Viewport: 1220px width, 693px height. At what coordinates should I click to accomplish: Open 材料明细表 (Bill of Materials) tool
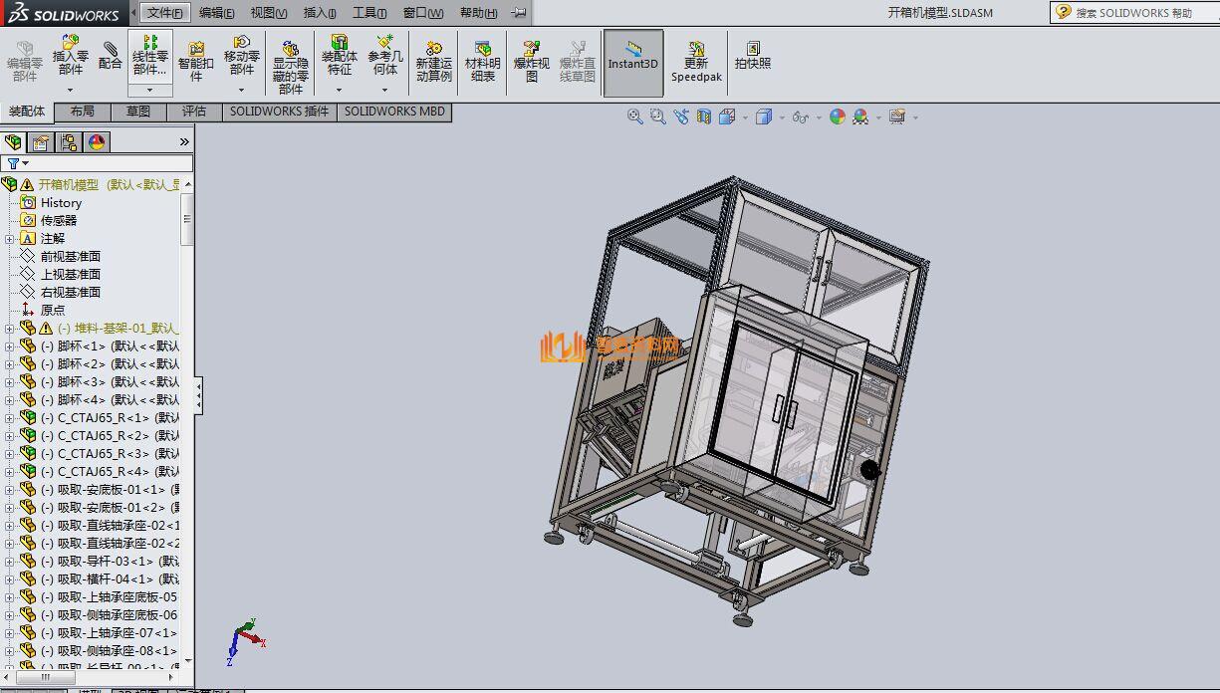483,62
